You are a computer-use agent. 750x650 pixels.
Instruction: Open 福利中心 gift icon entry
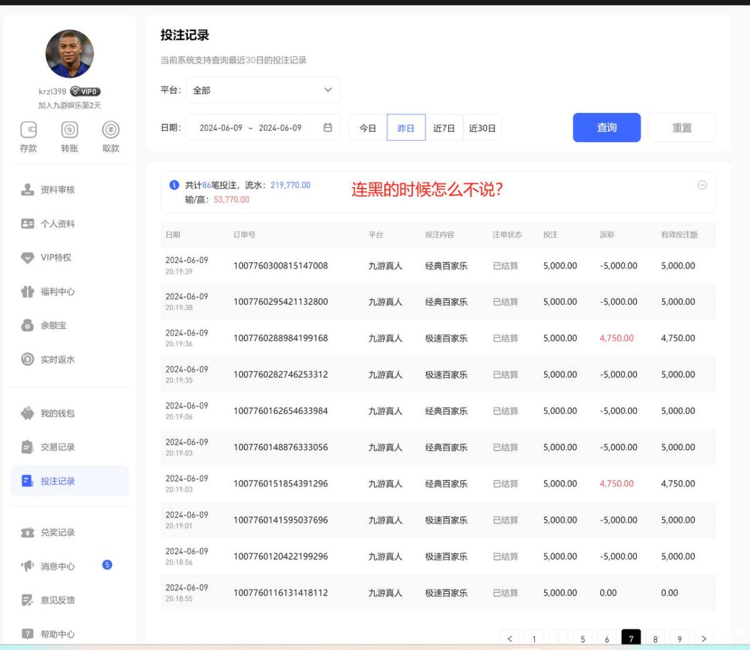[28, 292]
